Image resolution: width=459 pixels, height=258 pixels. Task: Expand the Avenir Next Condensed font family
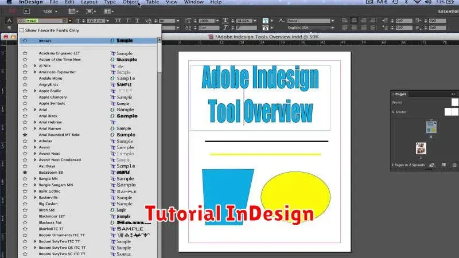(x=35, y=160)
